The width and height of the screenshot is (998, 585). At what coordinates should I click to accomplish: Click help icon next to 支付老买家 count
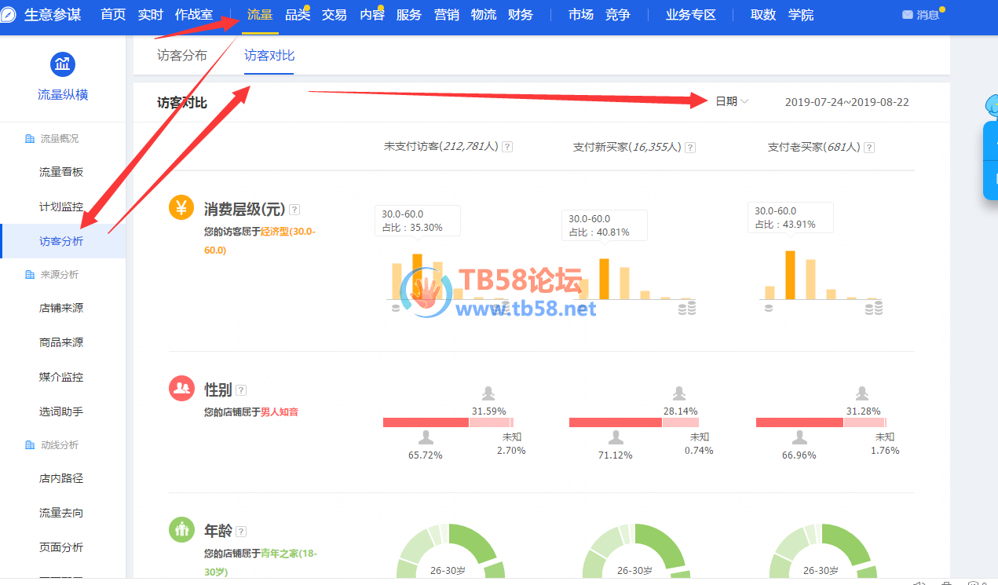pyautogui.click(x=869, y=147)
